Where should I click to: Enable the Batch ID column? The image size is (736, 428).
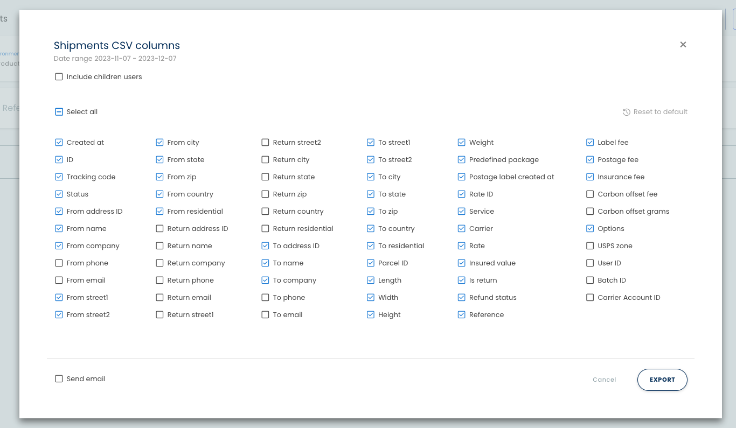click(x=589, y=280)
